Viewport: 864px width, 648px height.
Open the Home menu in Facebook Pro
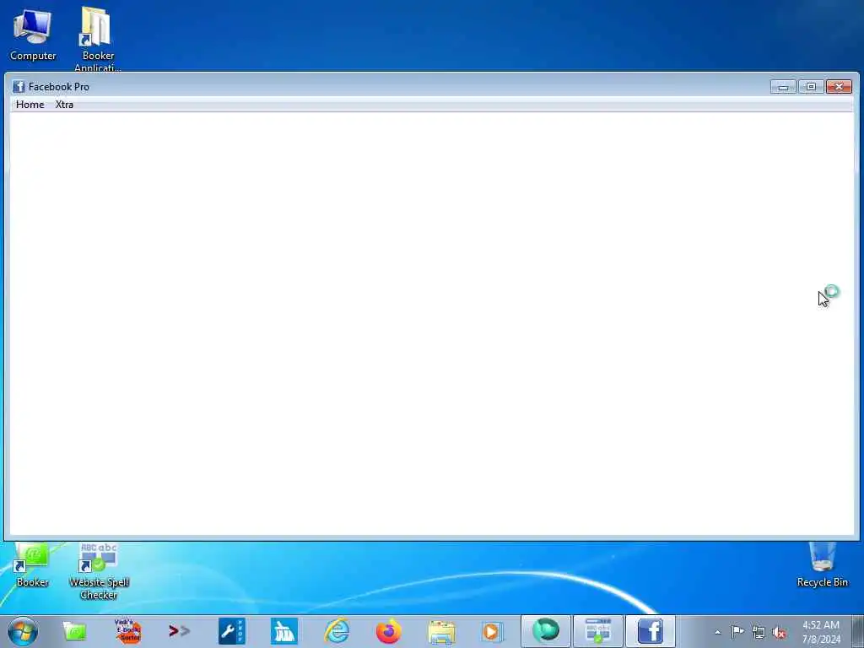point(30,105)
